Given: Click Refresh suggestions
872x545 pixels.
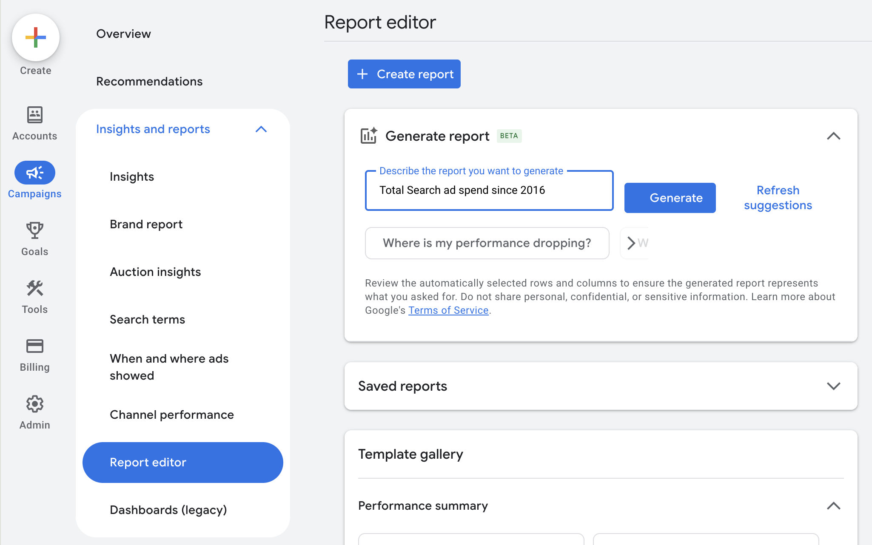Looking at the screenshot, I should [778, 198].
